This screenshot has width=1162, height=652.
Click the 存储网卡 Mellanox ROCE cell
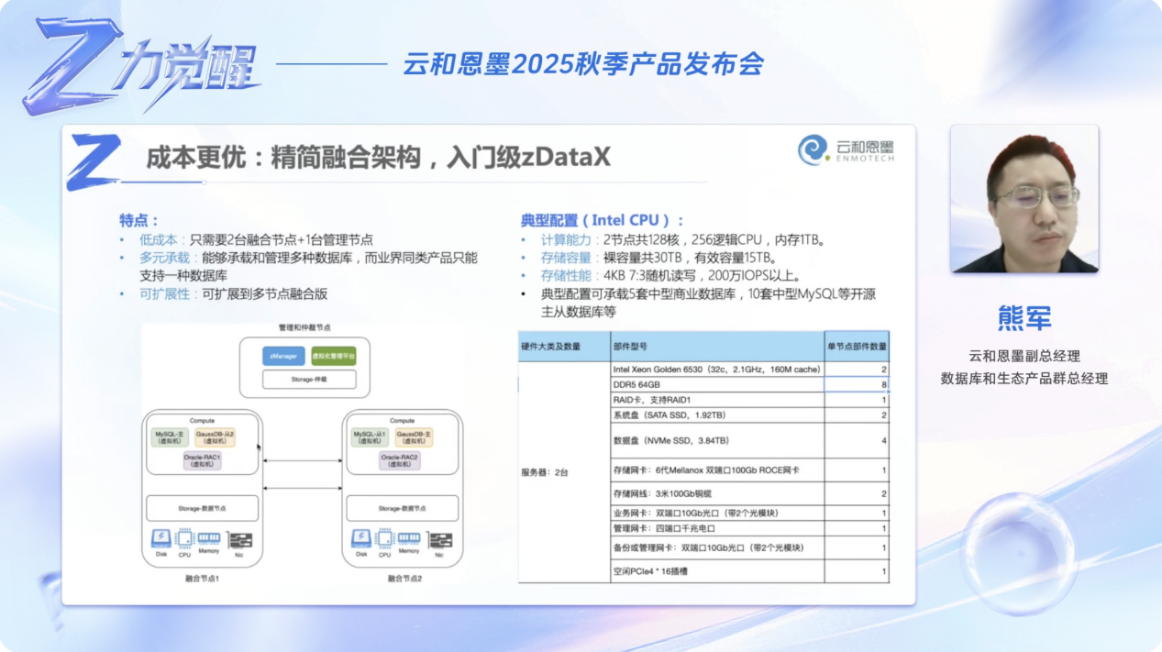[716, 470]
